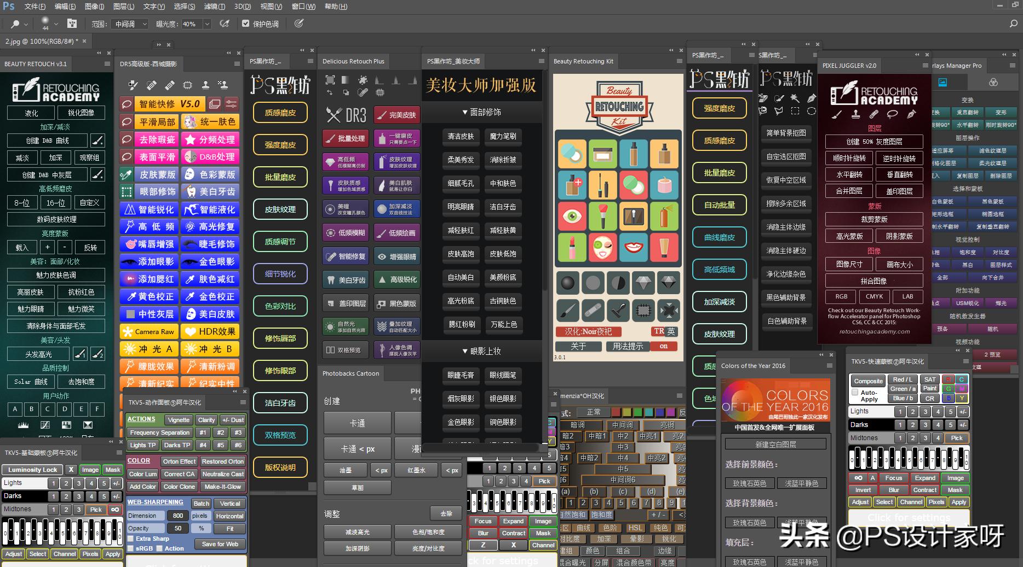The image size is (1023, 567).
Task: Click brush icon beside 创建 D&B 曲线
Action: 97,141
